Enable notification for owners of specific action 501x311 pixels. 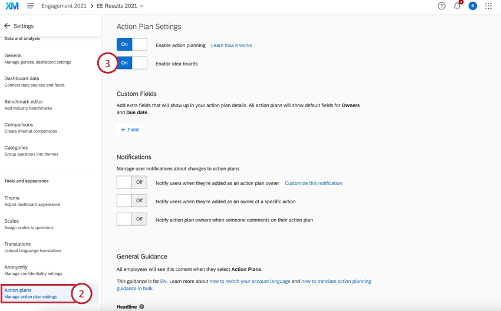131,201
